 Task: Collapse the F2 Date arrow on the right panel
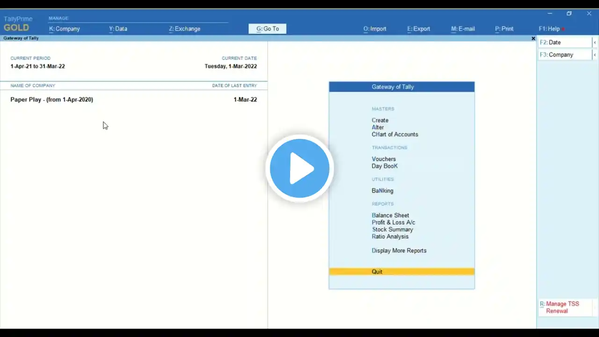click(595, 42)
